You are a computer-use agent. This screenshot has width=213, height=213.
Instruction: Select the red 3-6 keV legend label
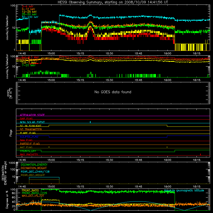[28, 6]
